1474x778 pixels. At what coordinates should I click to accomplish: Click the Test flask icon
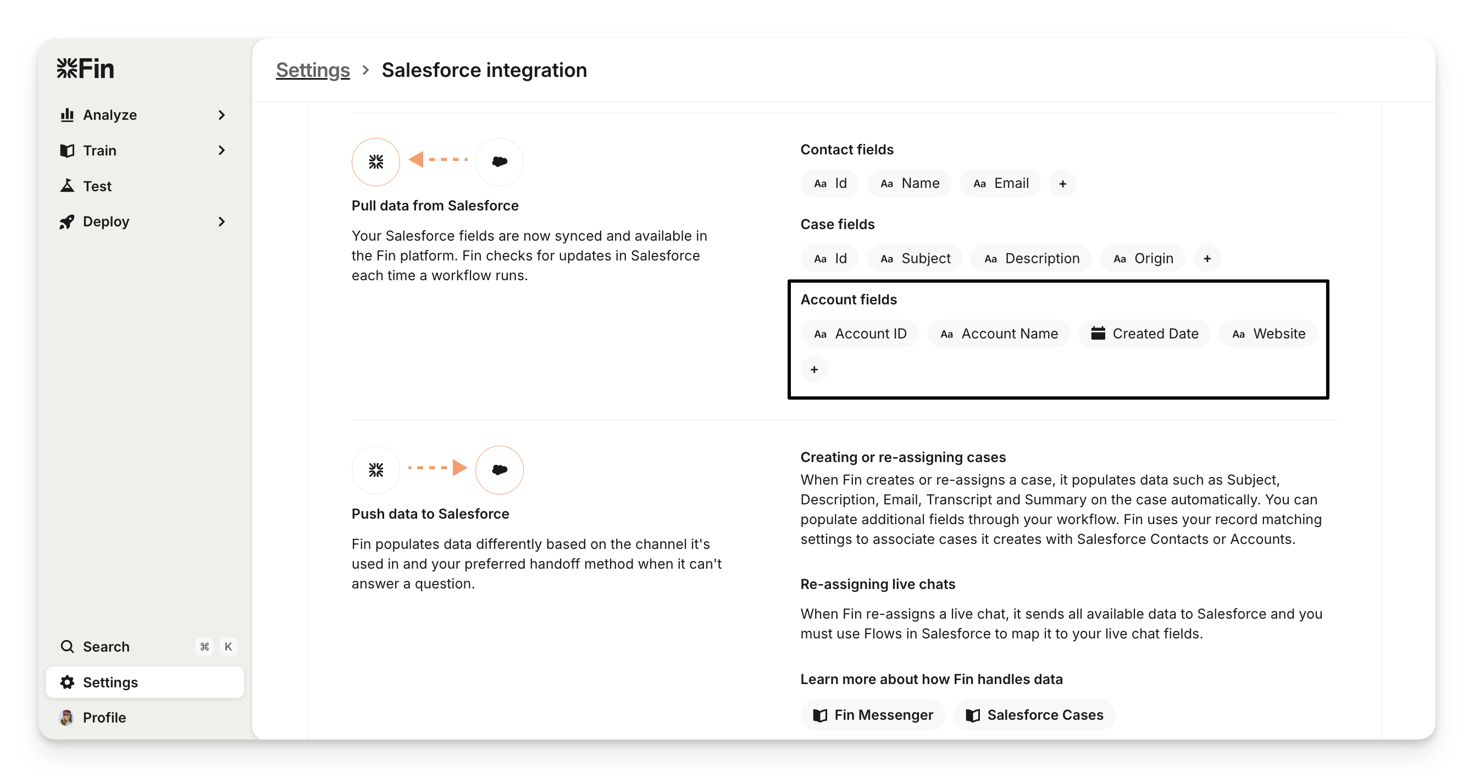[67, 186]
